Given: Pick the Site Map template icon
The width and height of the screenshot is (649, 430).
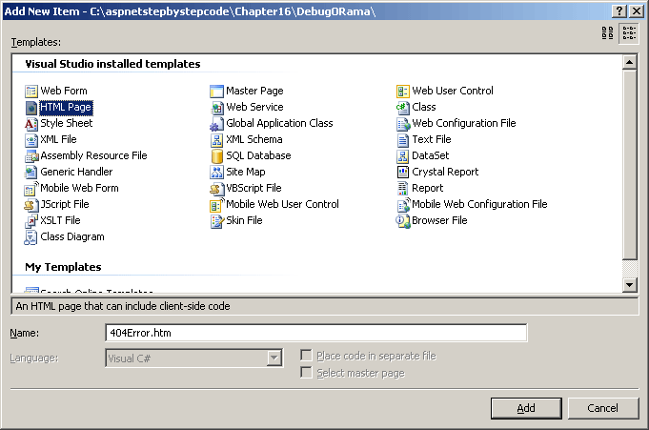Looking at the screenshot, I should point(216,172).
